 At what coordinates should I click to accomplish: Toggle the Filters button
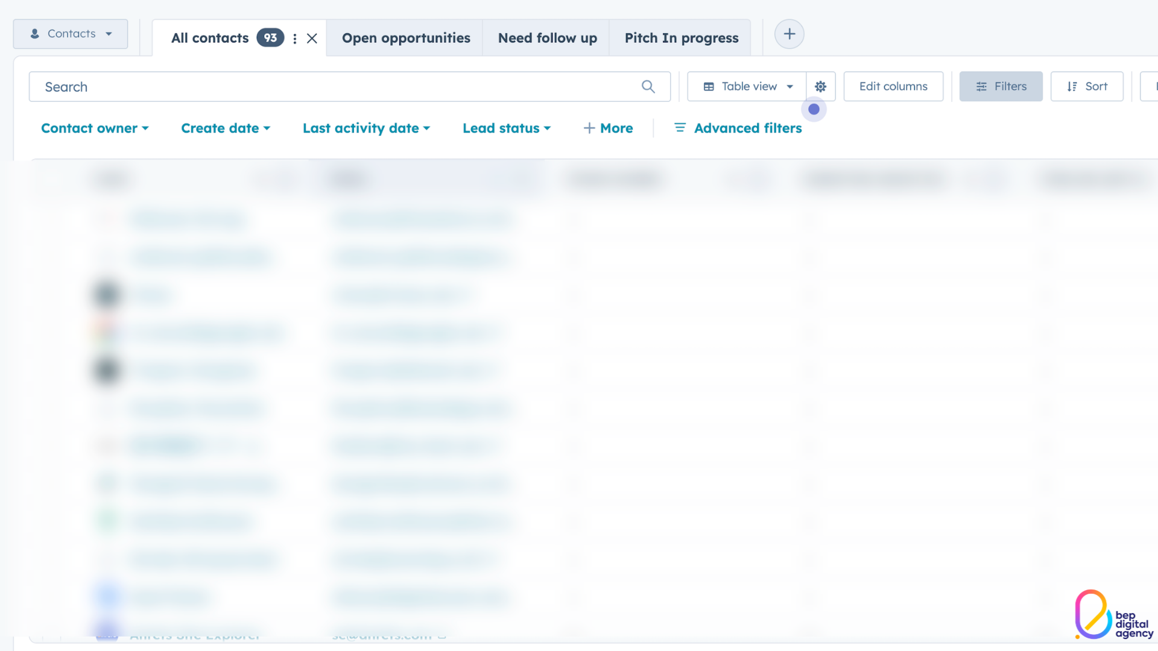(x=1001, y=87)
